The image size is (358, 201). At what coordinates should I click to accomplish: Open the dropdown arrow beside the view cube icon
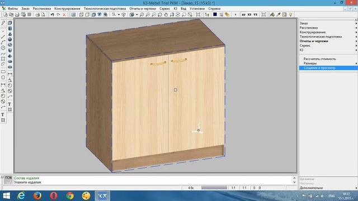tap(136, 15)
